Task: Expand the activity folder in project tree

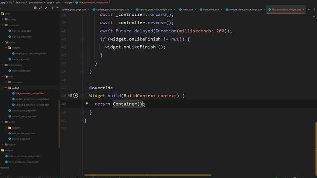Action: click(3, 19)
